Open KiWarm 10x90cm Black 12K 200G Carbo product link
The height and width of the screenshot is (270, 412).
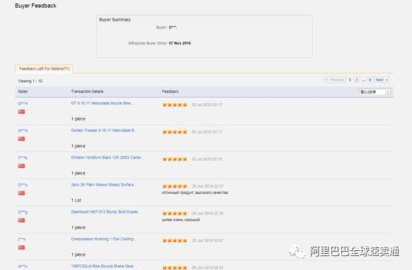107,157
